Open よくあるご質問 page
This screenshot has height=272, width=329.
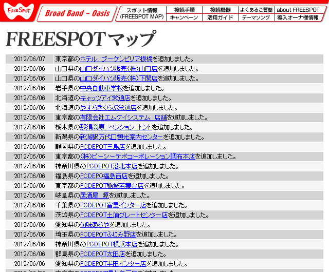[256, 10]
